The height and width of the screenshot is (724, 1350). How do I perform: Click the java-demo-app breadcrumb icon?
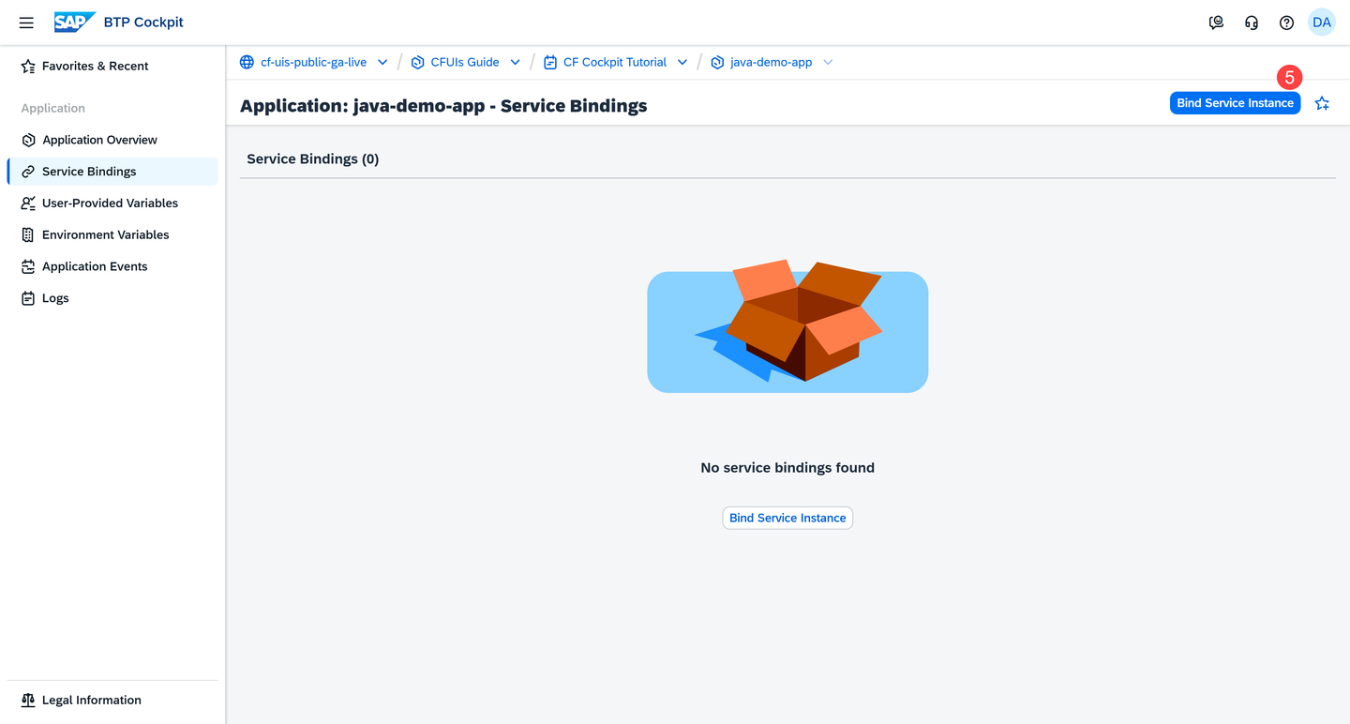point(717,62)
